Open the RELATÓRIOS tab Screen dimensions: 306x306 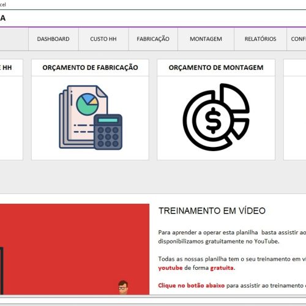260,39
